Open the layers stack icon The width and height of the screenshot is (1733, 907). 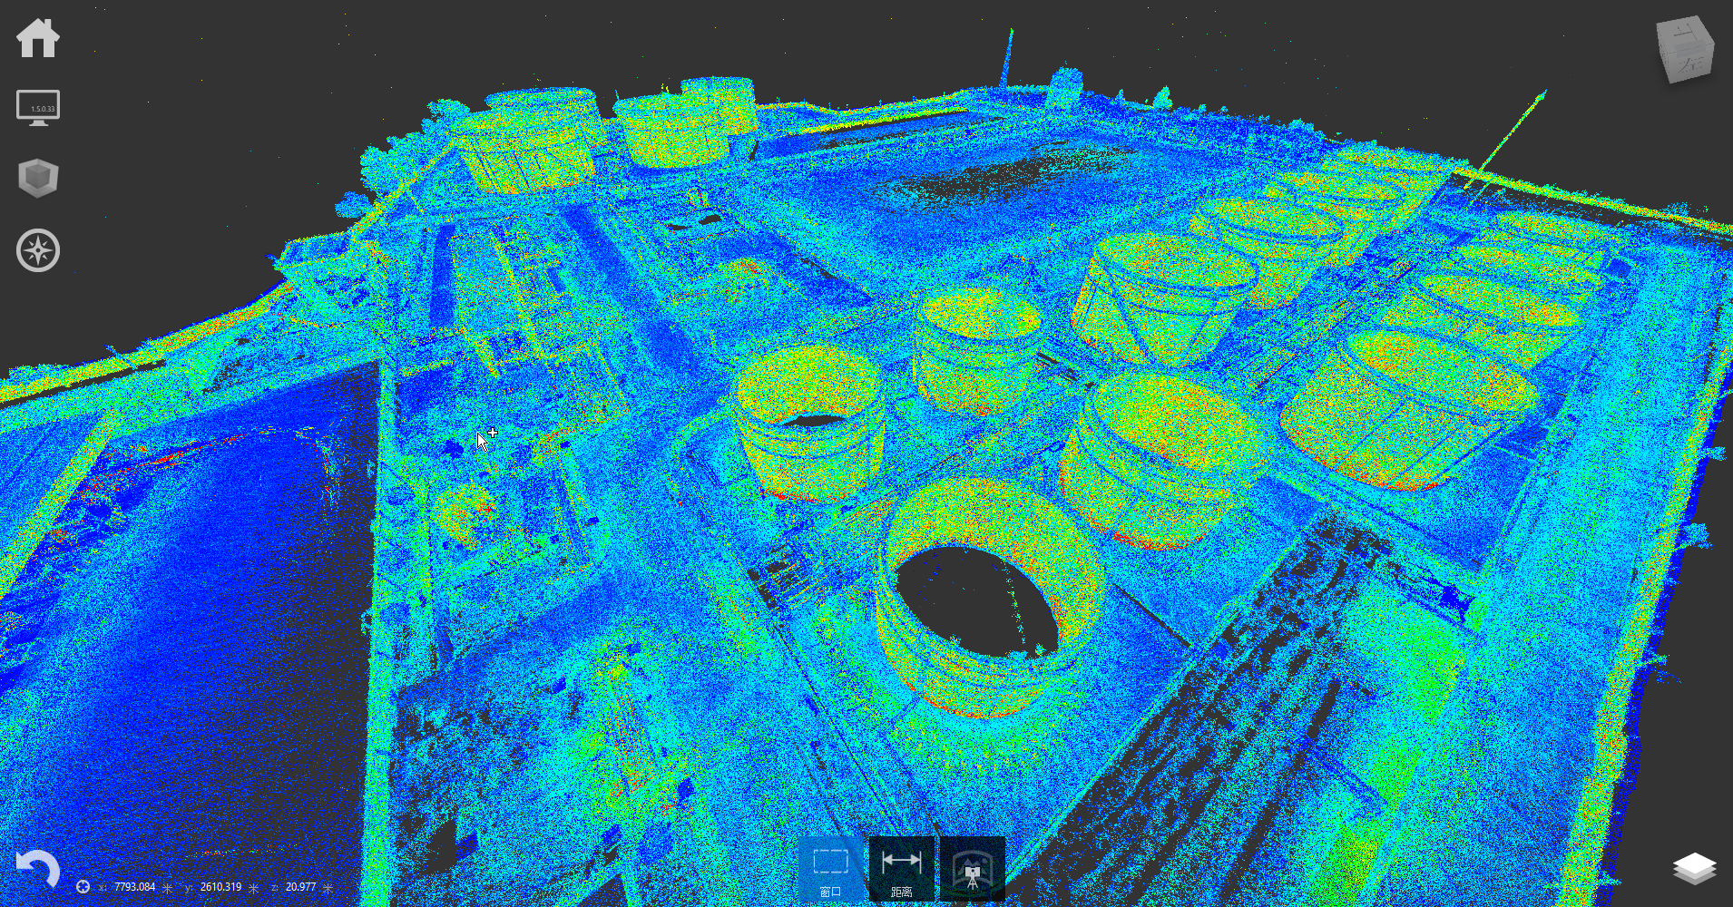(x=1694, y=868)
